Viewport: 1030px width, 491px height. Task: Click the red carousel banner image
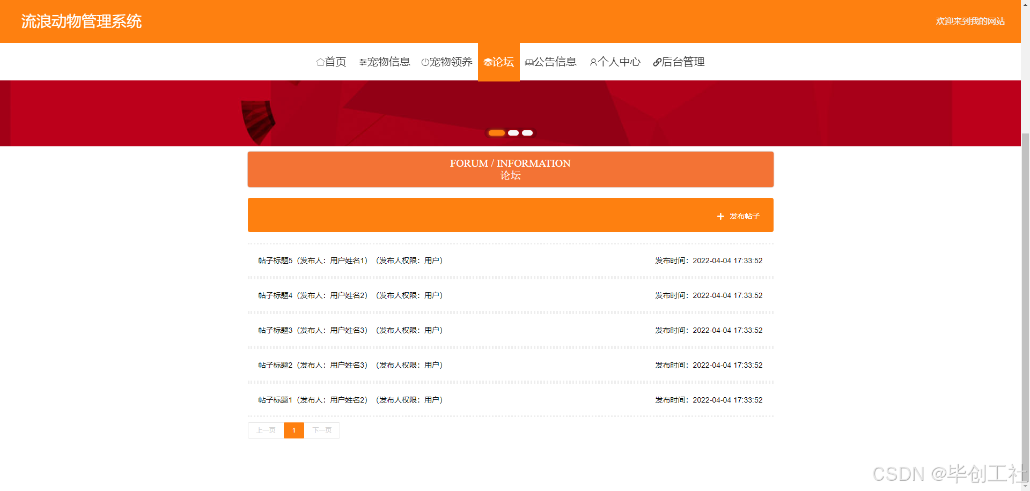coord(510,113)
